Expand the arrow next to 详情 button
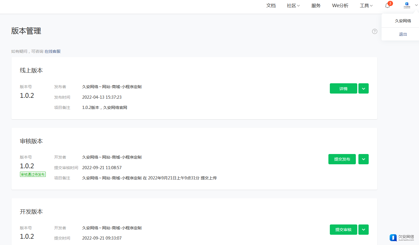419x245 pixels. pos(363,89)
